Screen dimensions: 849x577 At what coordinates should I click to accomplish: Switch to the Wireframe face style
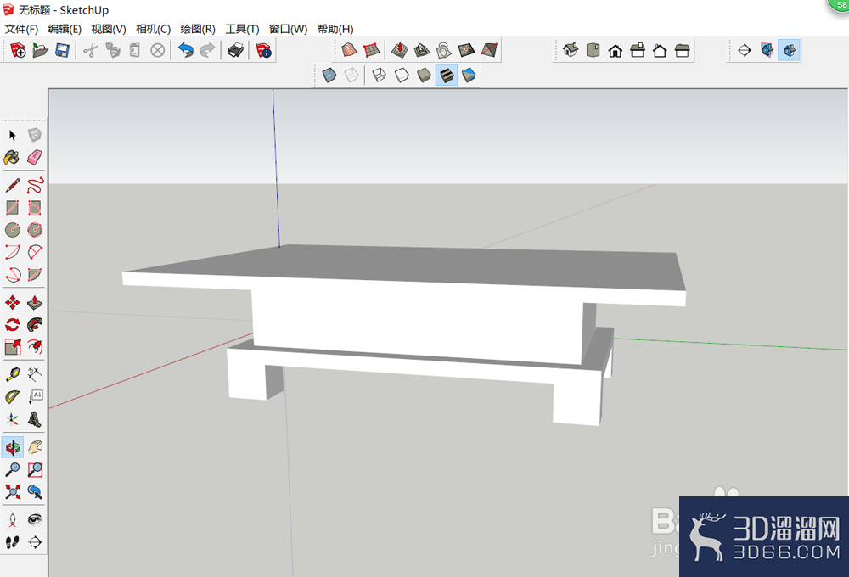[x=379, y=75]
